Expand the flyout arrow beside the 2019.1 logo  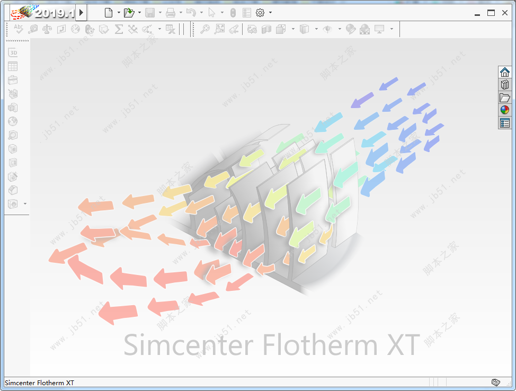(81, 13)
